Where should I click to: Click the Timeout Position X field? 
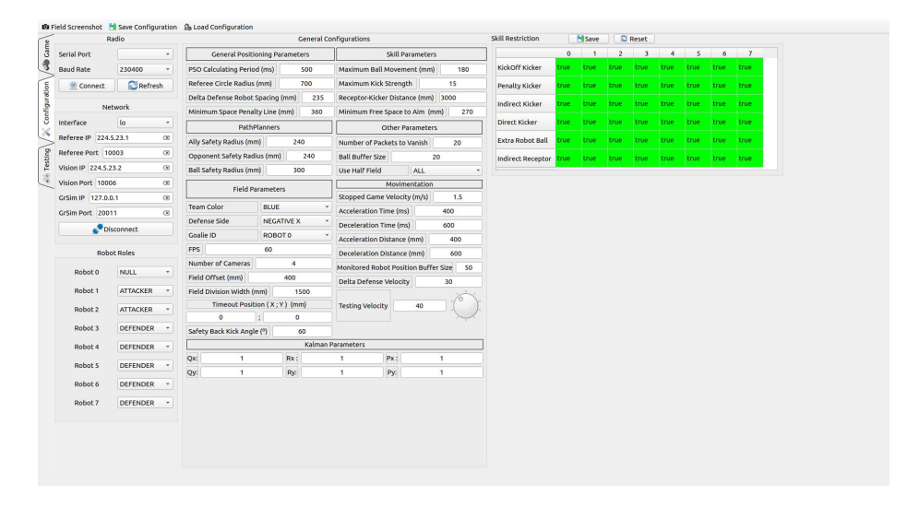(x=221, y=317)
